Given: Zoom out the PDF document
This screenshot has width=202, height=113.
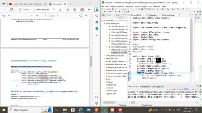Looking at the screenshot, I should pos(32,16).
